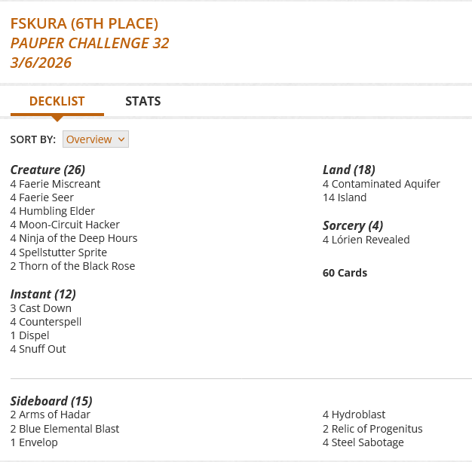Viewport: 472px width, 462px height.
Task: Select Snuff Out from the instants
Action: point(42,349)
